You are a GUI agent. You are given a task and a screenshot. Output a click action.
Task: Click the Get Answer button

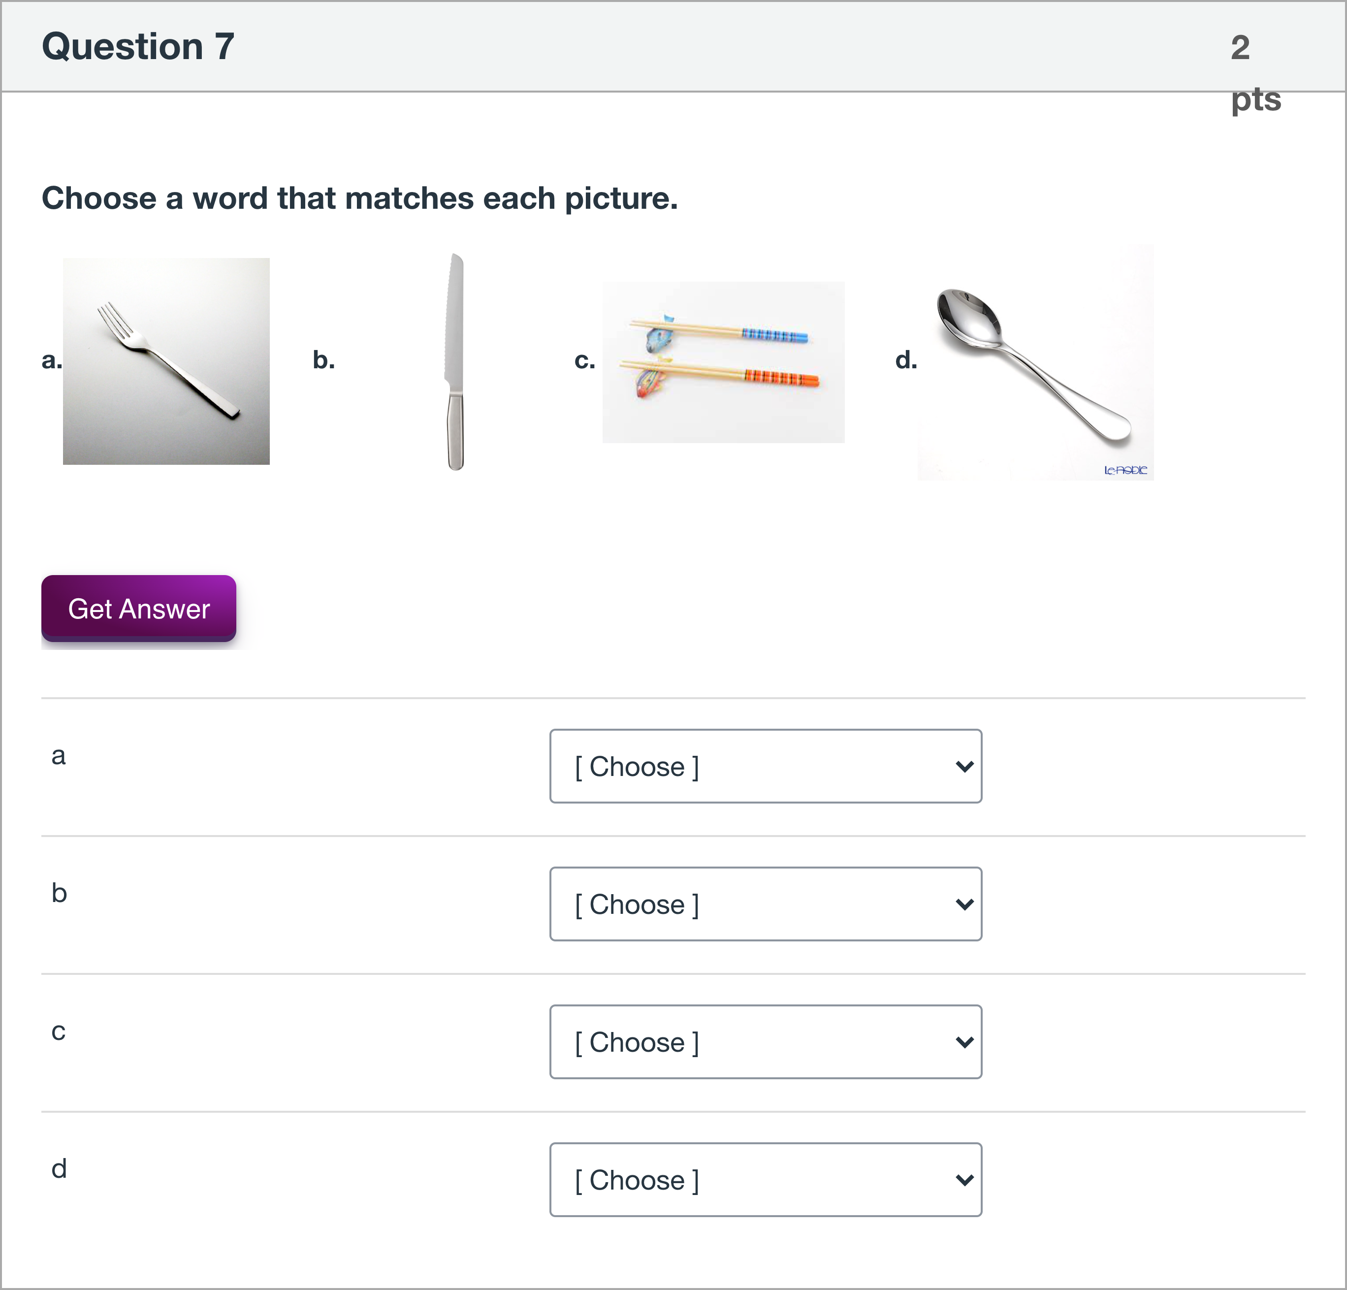(x=137, y=609)
